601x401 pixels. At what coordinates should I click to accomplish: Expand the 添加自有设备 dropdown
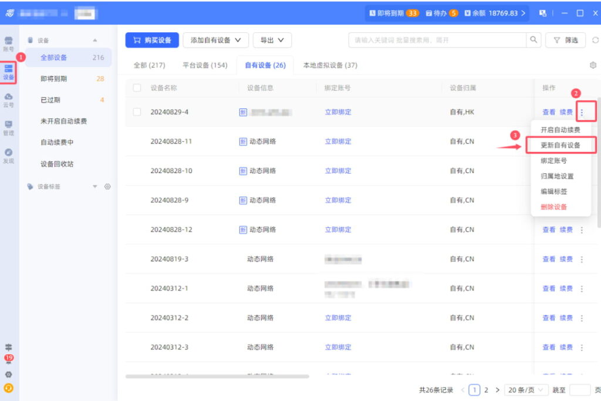(x=216, y=40)
